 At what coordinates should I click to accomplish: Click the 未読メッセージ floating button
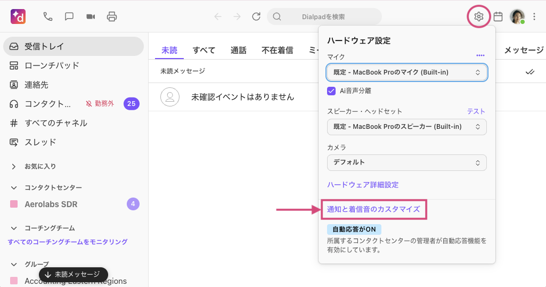(73, 274)
